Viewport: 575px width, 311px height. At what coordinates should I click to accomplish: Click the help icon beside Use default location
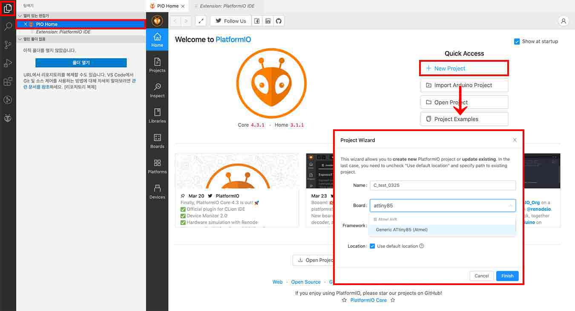pyautogui.click(x=422, y=246)
